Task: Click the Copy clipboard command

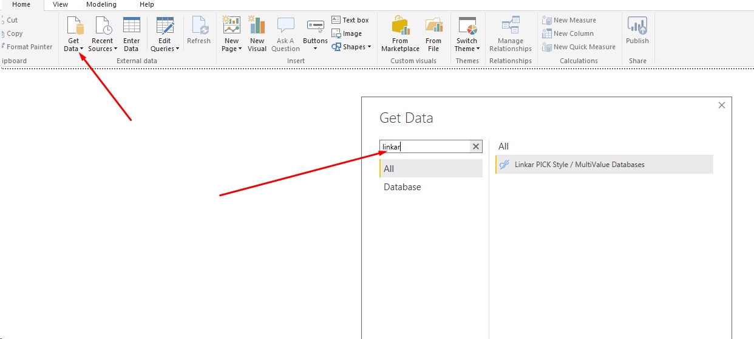Action: pyautogui.click(x=12, y=33)
